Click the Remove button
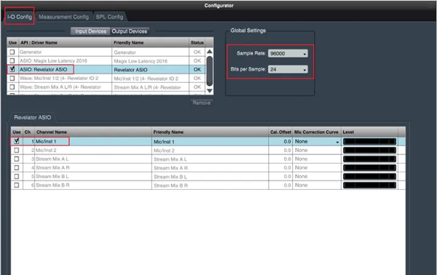This screenshot has width=437, height=275. click(x=202, y=103)
